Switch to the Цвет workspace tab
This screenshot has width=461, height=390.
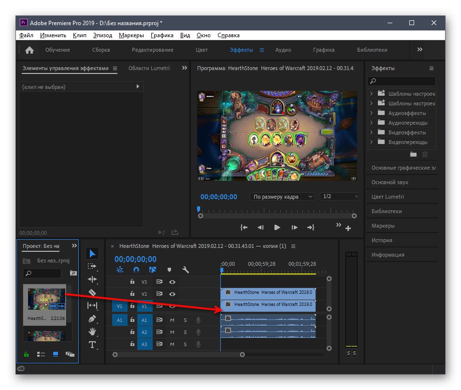[x=202, y=50]
